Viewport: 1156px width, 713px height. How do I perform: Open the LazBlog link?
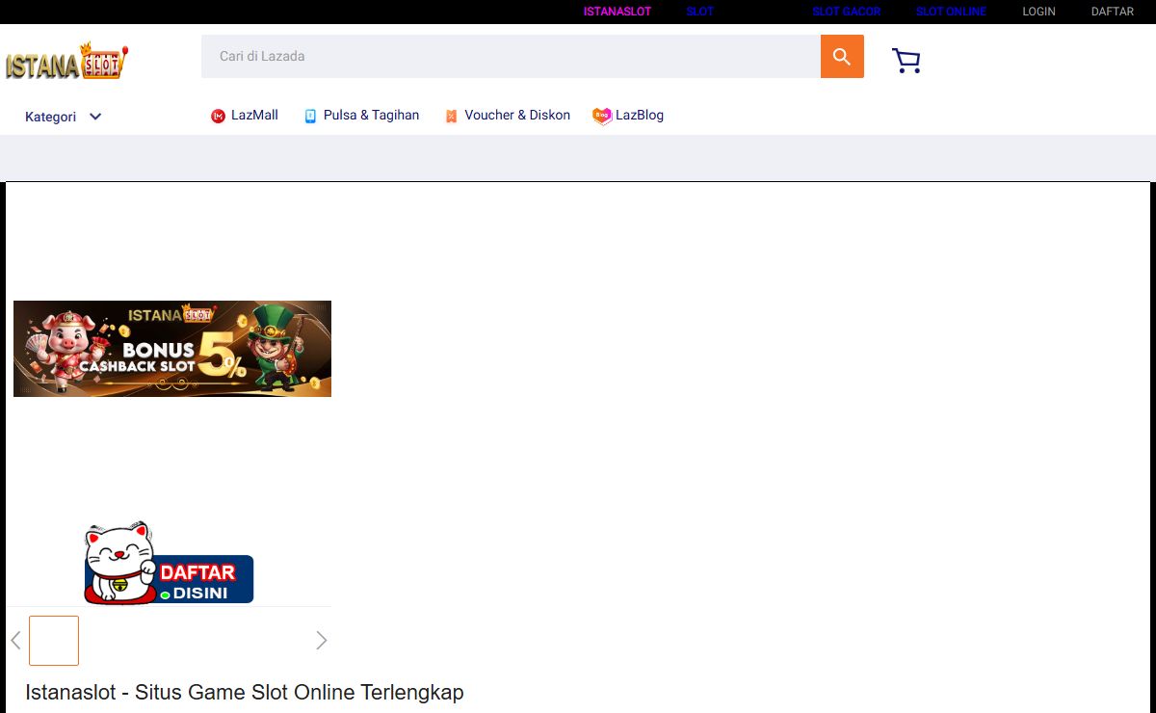click(x=640, y=116)
